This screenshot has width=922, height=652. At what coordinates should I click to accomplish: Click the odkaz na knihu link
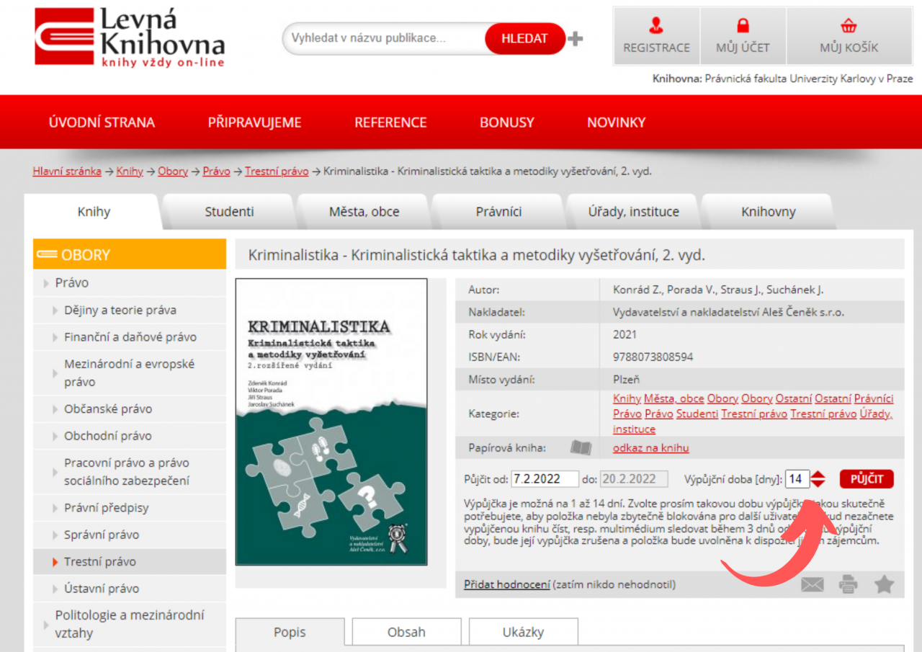pos(650,448)
